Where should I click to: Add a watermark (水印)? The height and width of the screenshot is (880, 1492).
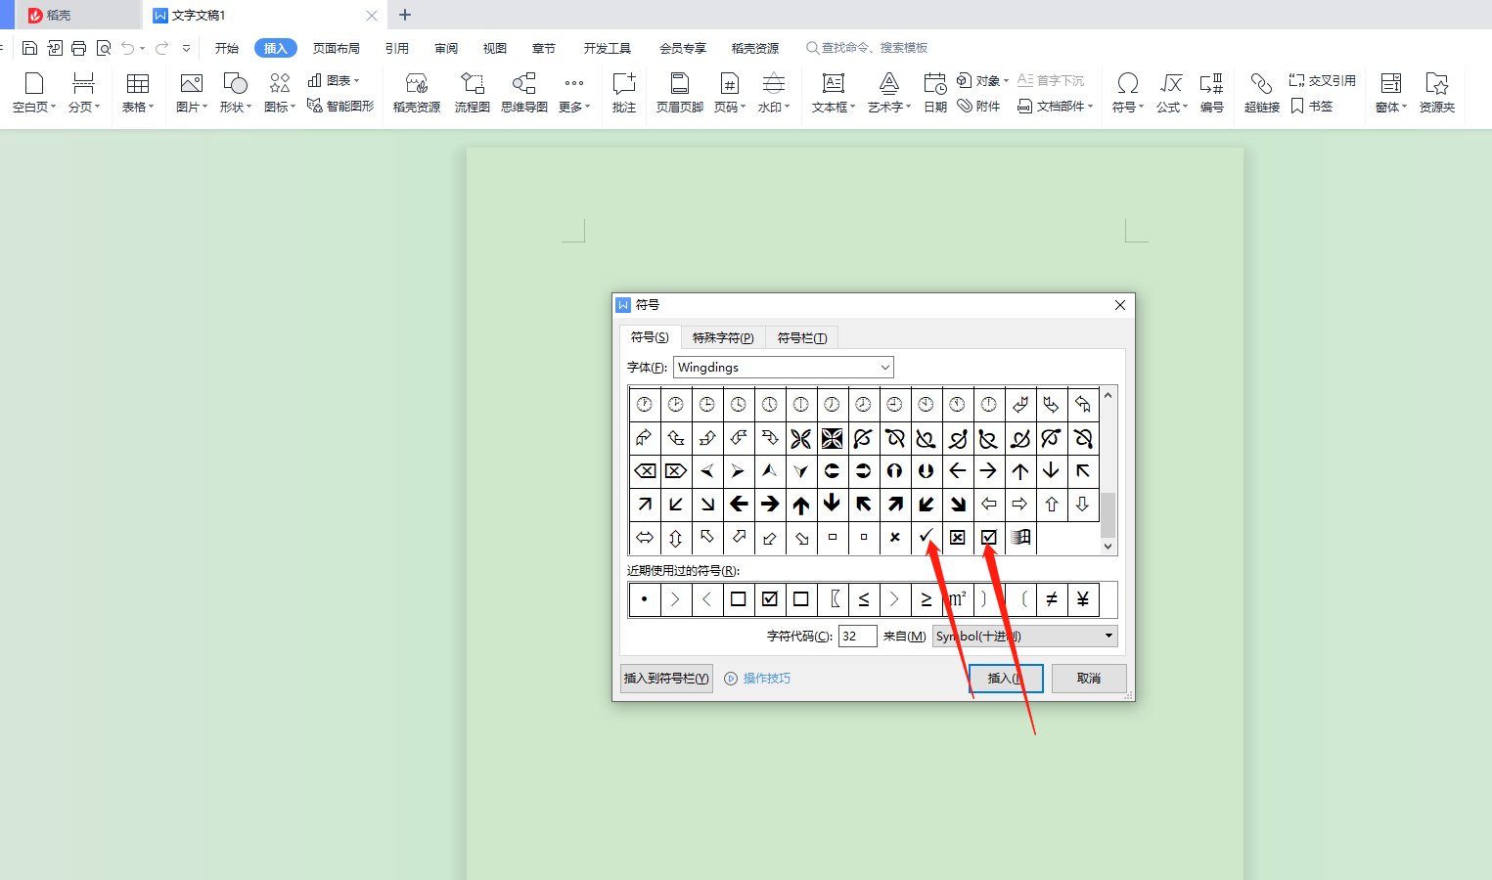tap(773, 93)
